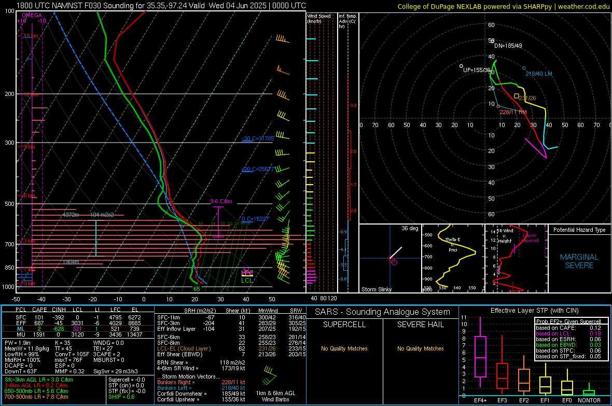Click the SR Wind v. Height inset label

click(505, 236)
